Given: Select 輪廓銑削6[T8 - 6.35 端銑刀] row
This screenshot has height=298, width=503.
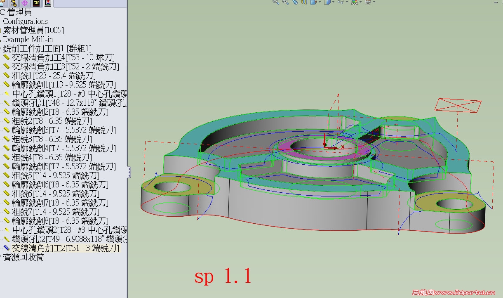Looking at the screenshot, I should (60, 185).
